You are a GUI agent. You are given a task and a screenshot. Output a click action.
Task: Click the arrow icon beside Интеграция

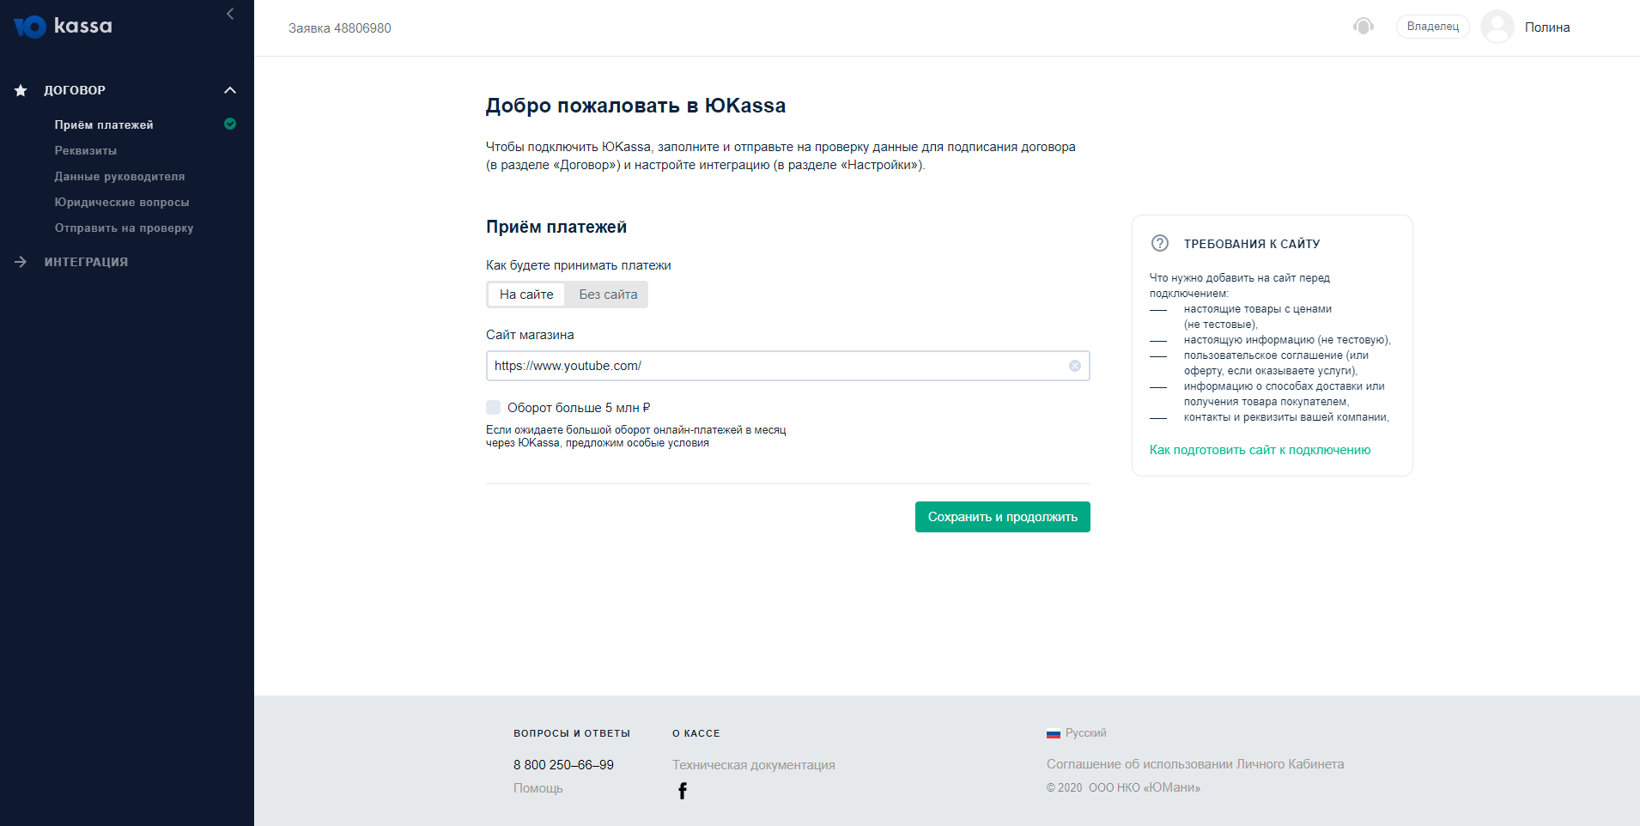pos(21,262)
